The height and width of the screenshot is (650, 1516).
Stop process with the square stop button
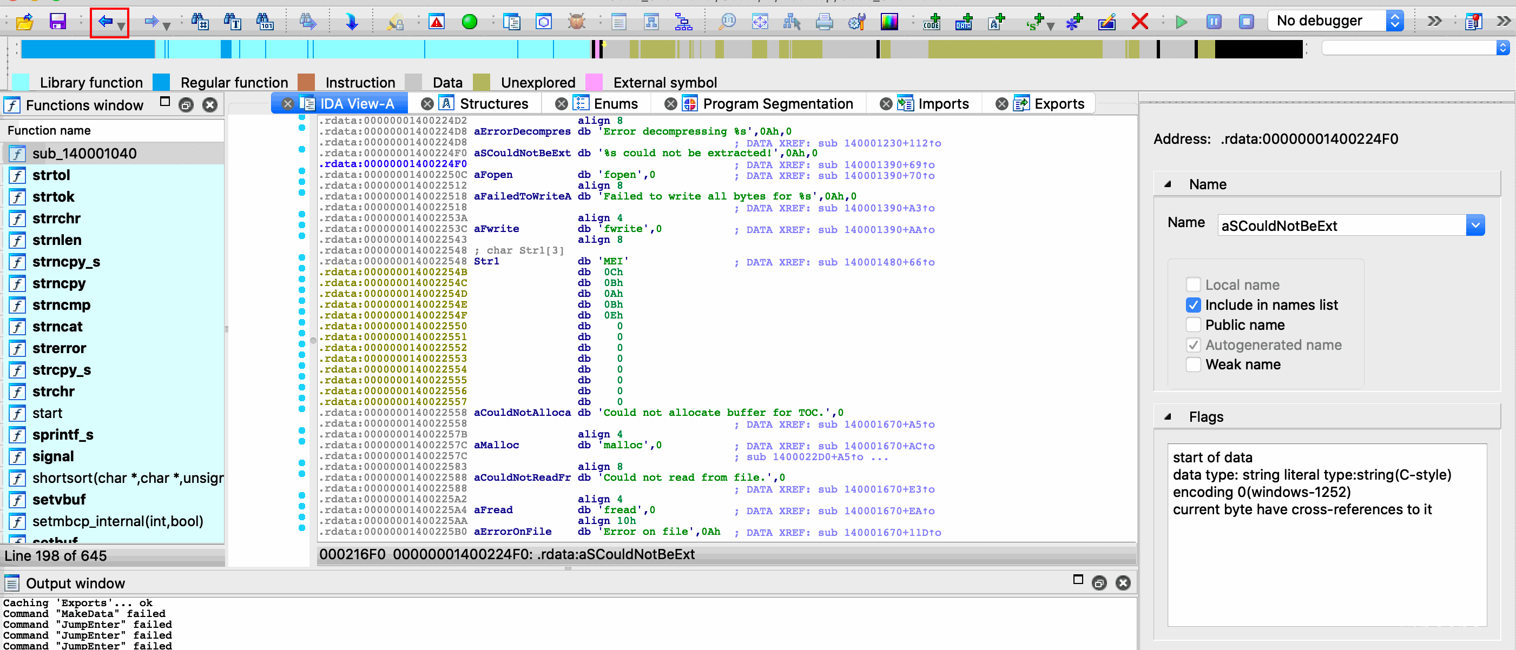tap(1246, 22)
